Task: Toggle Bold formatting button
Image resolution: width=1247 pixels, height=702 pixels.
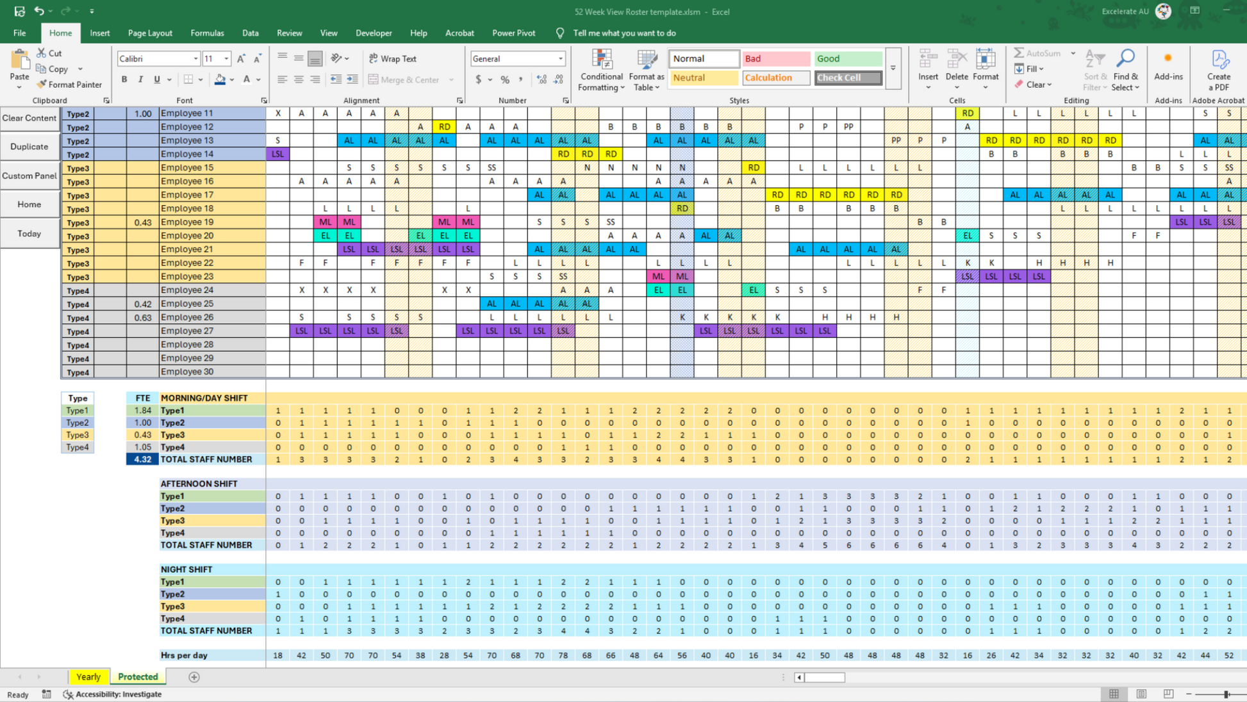Action: (x=124, y=79)
